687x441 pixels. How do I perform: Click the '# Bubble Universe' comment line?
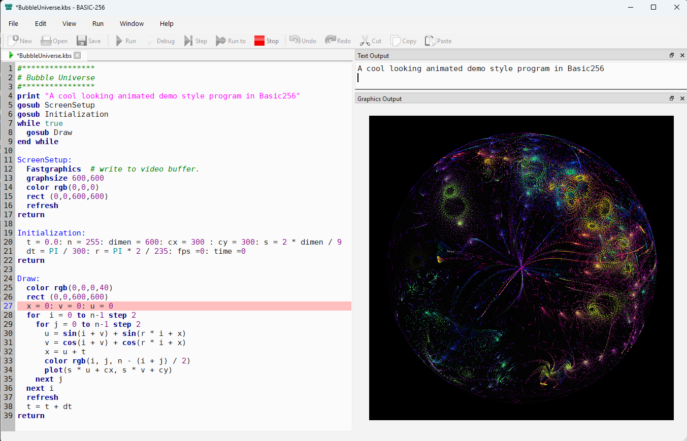click(x=56, y=78)
